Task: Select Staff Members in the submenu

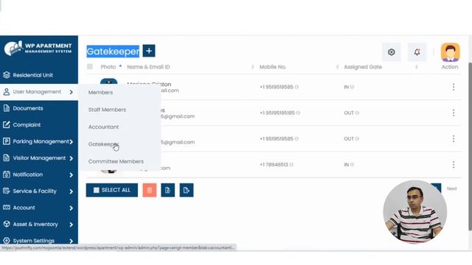Action: (x=107, y=110)
